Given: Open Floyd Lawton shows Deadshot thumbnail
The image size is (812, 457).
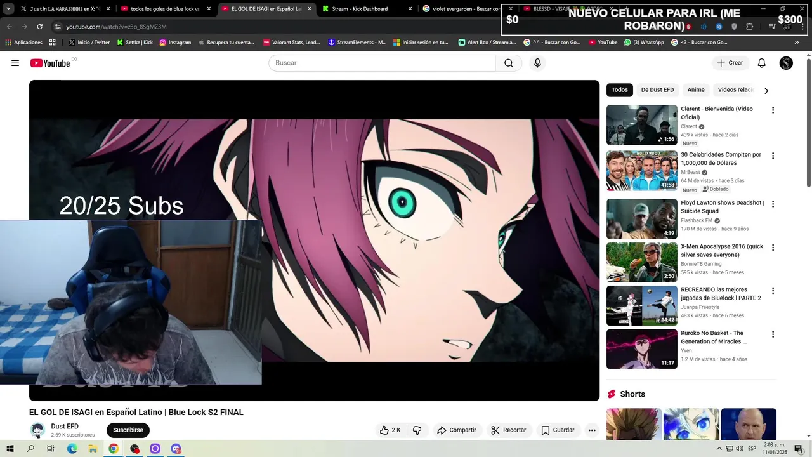Looking at the screenshot, I should (642, 219).
